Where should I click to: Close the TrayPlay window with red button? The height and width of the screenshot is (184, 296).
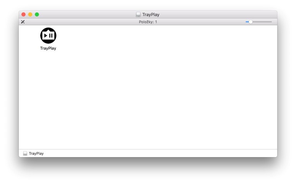[23, 15]
